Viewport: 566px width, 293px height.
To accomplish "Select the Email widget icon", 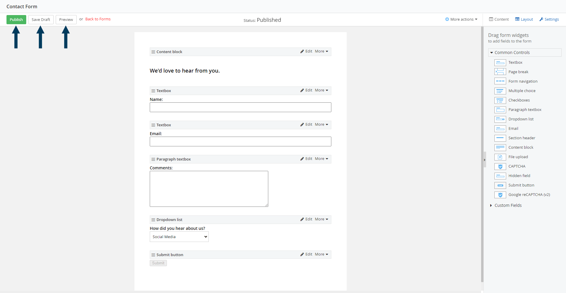I will click(500, 129).
